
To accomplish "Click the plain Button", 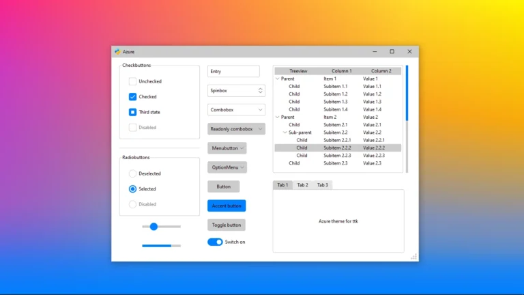I will [x=224, y=186].
